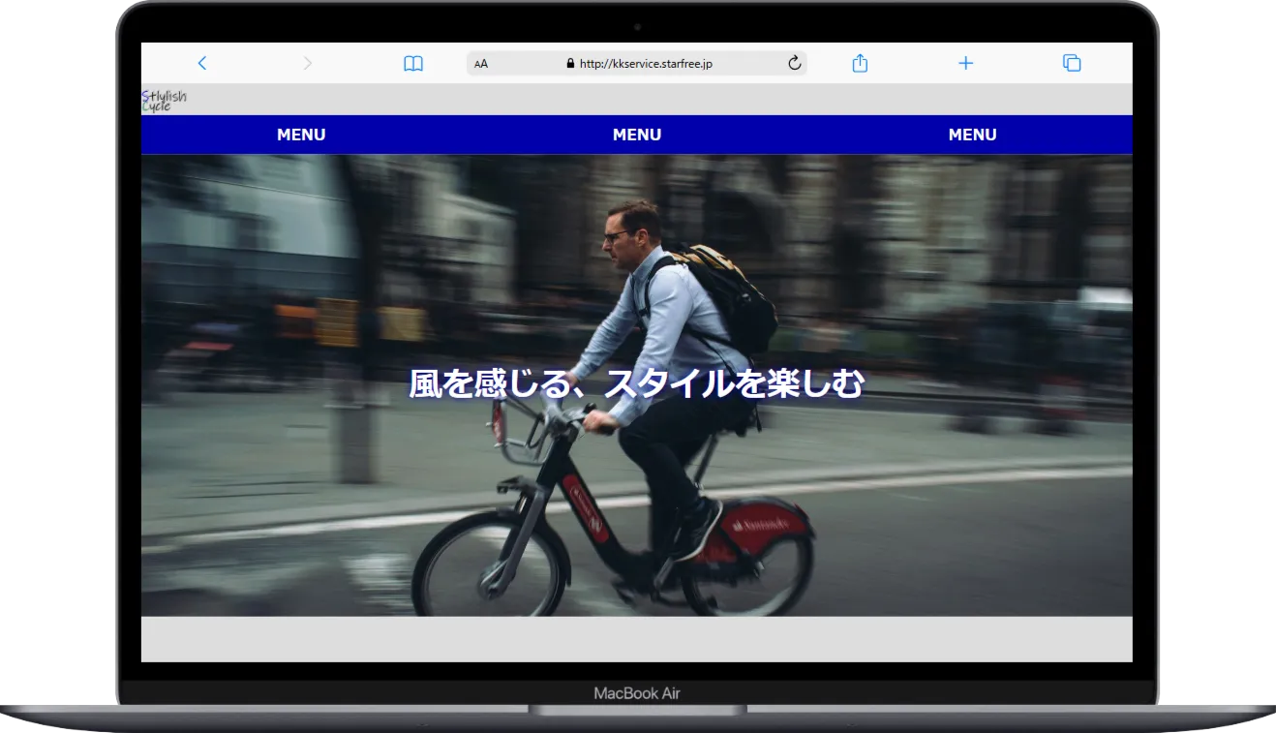Open a new tab with the plus icon
The image size is (1276, 733).
(x=965, y=62)
